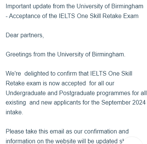Click the word "website" in bottom line
Image resolution: width=147 pixels, height=144 pixels.
point(65,141)
